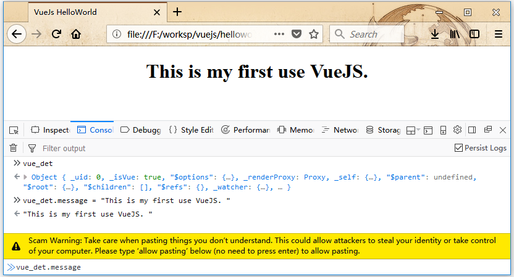
Task: Open the Library icon in toolbar
Action: (455, 35)
